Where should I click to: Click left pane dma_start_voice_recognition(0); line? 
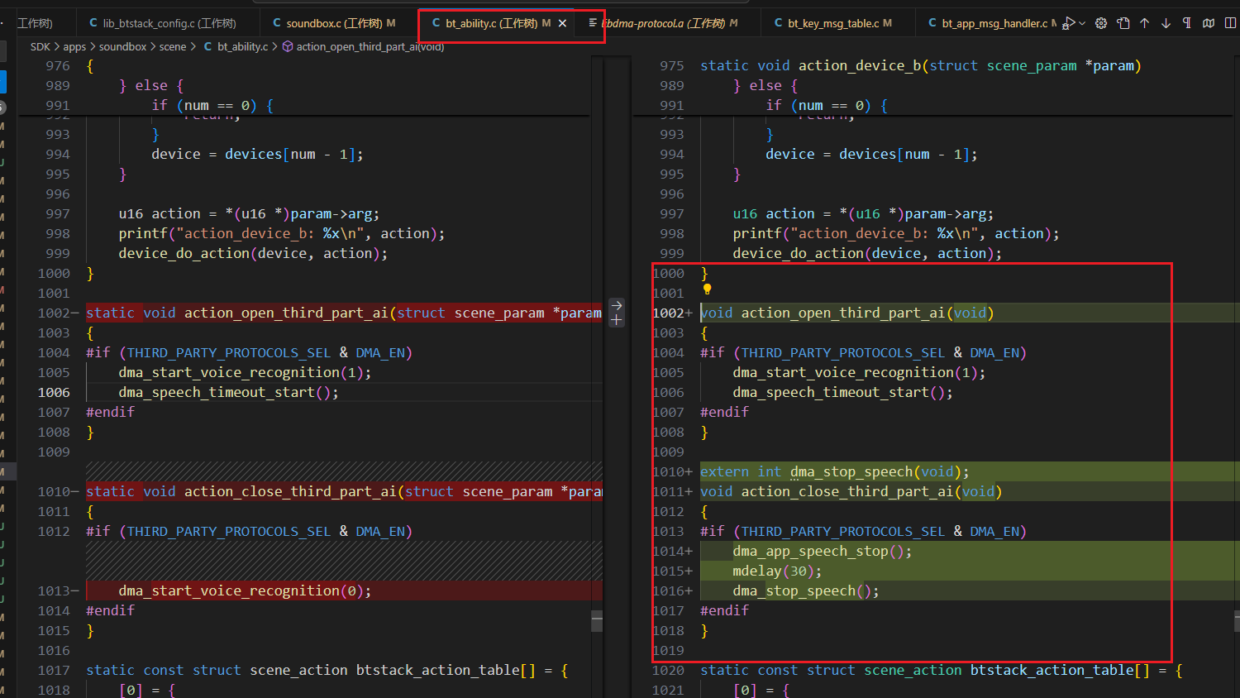pos(245,590)
